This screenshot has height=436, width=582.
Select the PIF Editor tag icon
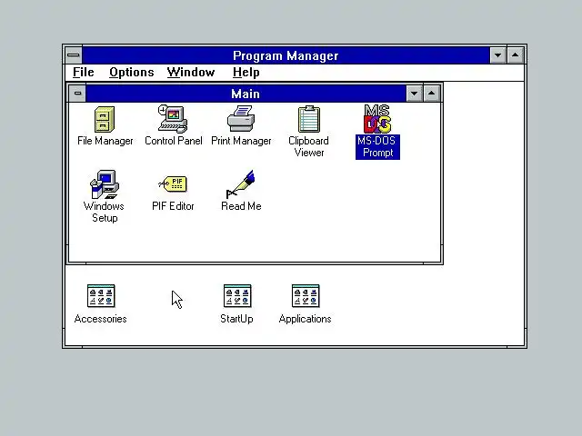click(x=173, y=184)
